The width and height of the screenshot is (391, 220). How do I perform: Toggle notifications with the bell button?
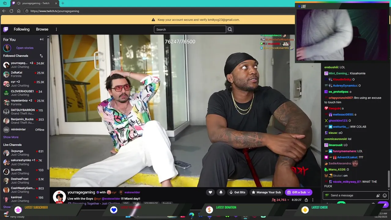(221, 192)
